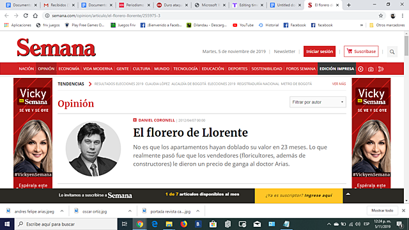This screenshot has width=409, height=230.
Task: Open Filtrar por autor dropdown
Action: pyautogui.click(x=318, y=102)
